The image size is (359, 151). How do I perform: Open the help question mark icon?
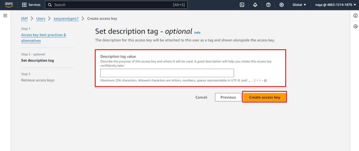(x=268, y=5)
